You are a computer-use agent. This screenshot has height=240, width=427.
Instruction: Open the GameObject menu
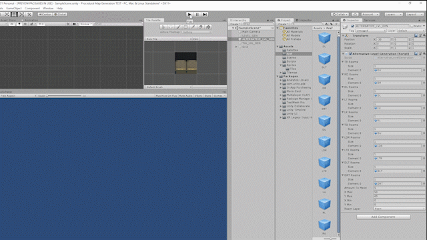pos(13,9)
